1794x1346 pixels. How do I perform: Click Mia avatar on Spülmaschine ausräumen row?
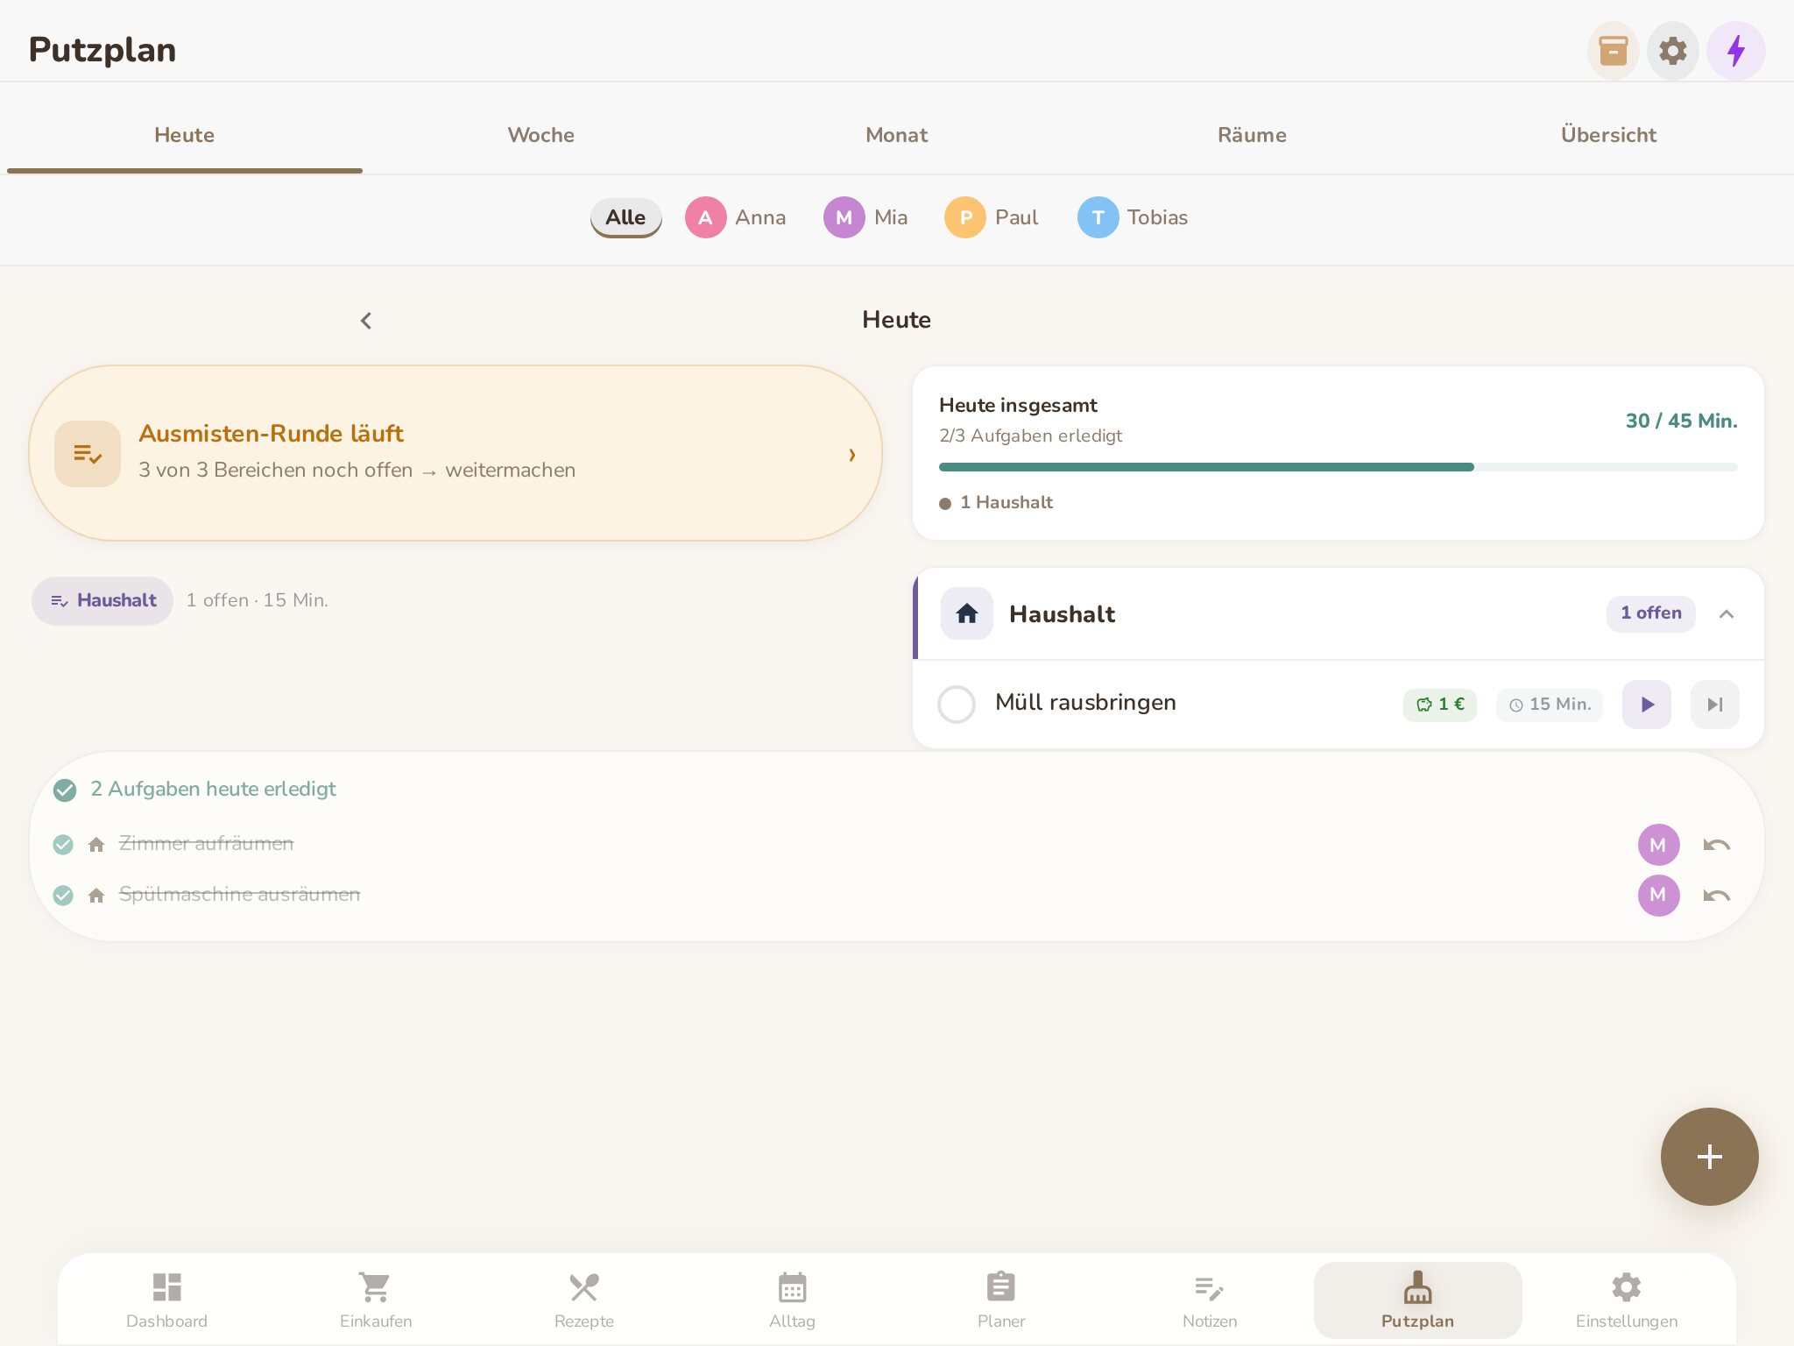point(1658,896)
